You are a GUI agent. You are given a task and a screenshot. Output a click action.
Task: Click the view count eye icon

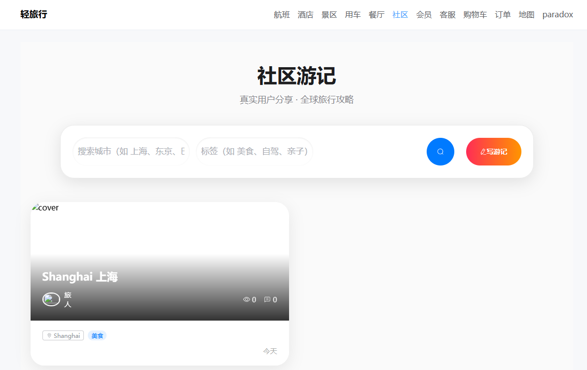[246, 299]
